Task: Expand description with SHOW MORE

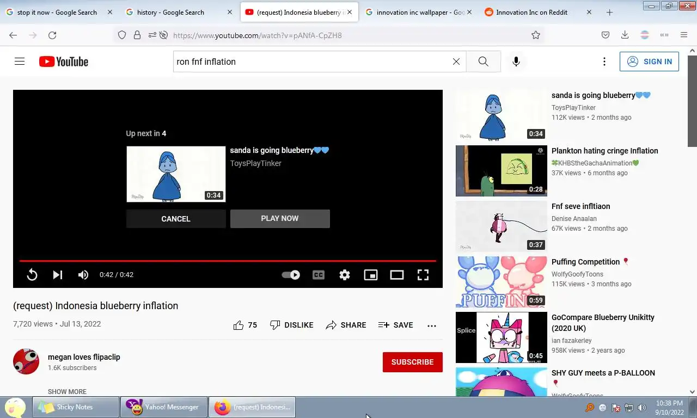Action: click(67, 392)
